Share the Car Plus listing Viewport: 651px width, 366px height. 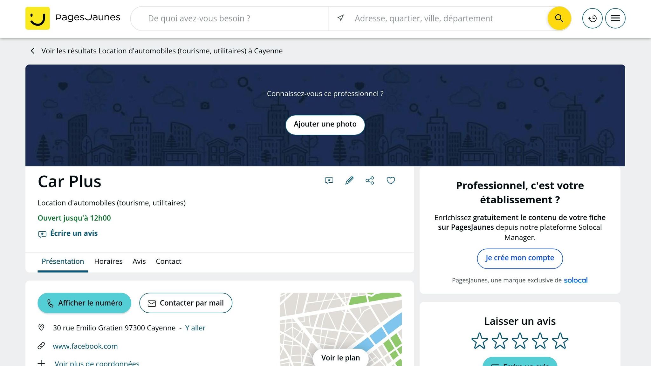tap(370, 180)
